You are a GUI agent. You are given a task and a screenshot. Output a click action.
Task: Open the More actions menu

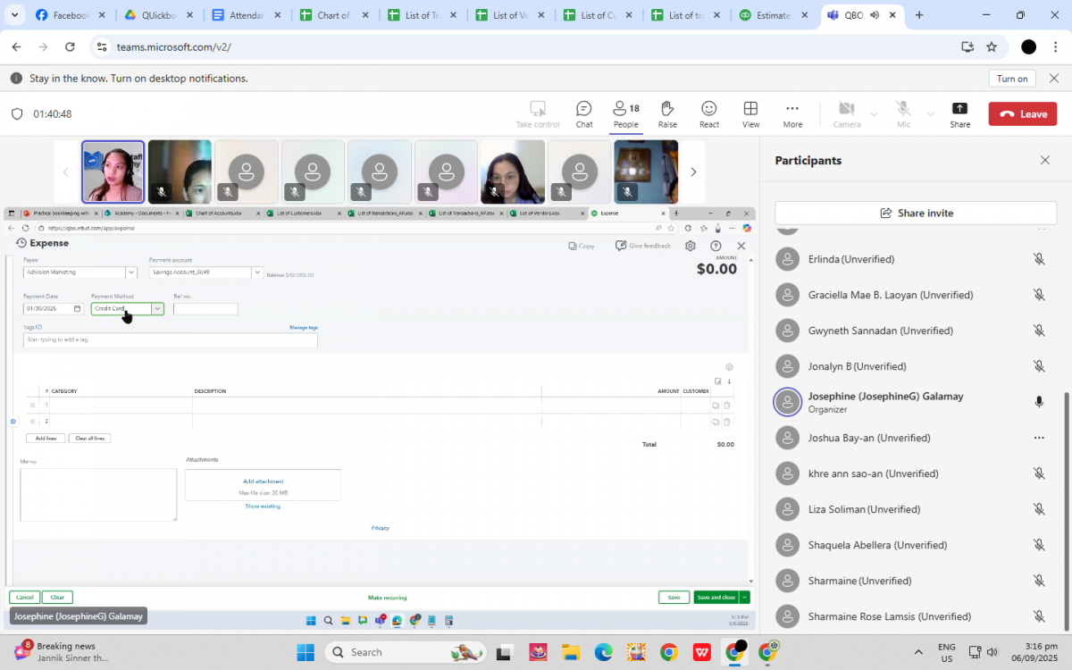[792, 114]
